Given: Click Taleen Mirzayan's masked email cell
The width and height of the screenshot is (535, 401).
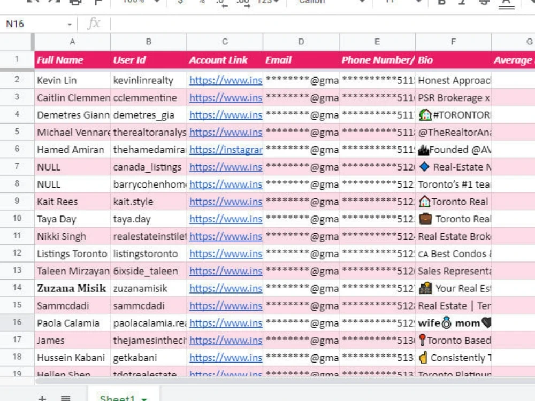Looking at the screenshot, I should pyautogui.click(x=301, y=271).
